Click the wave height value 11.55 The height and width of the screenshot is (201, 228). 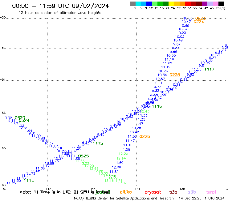pyautogui.click(x=197, y=69)
